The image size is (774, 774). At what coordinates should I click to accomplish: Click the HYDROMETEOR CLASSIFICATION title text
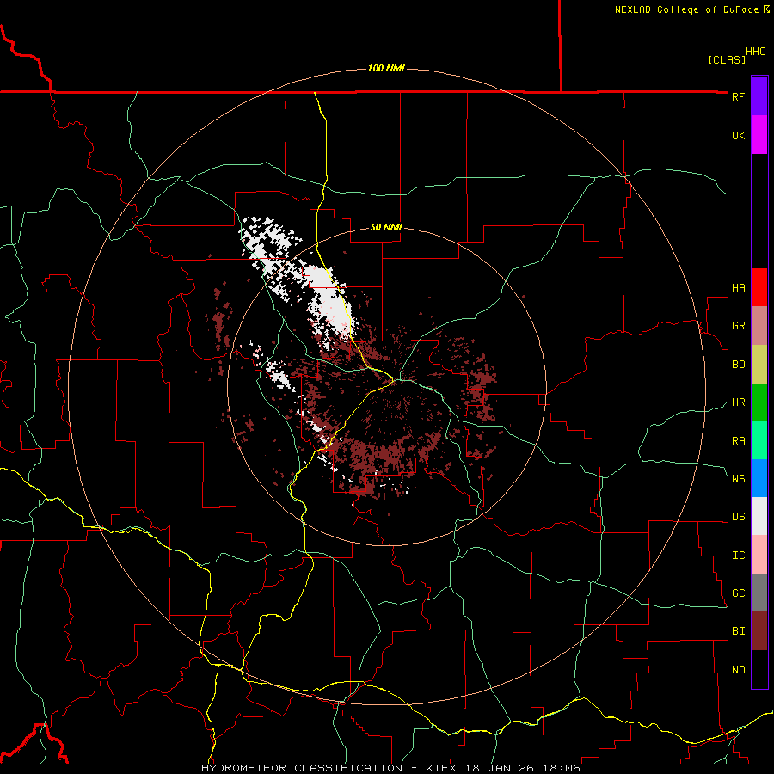[302, 768]
